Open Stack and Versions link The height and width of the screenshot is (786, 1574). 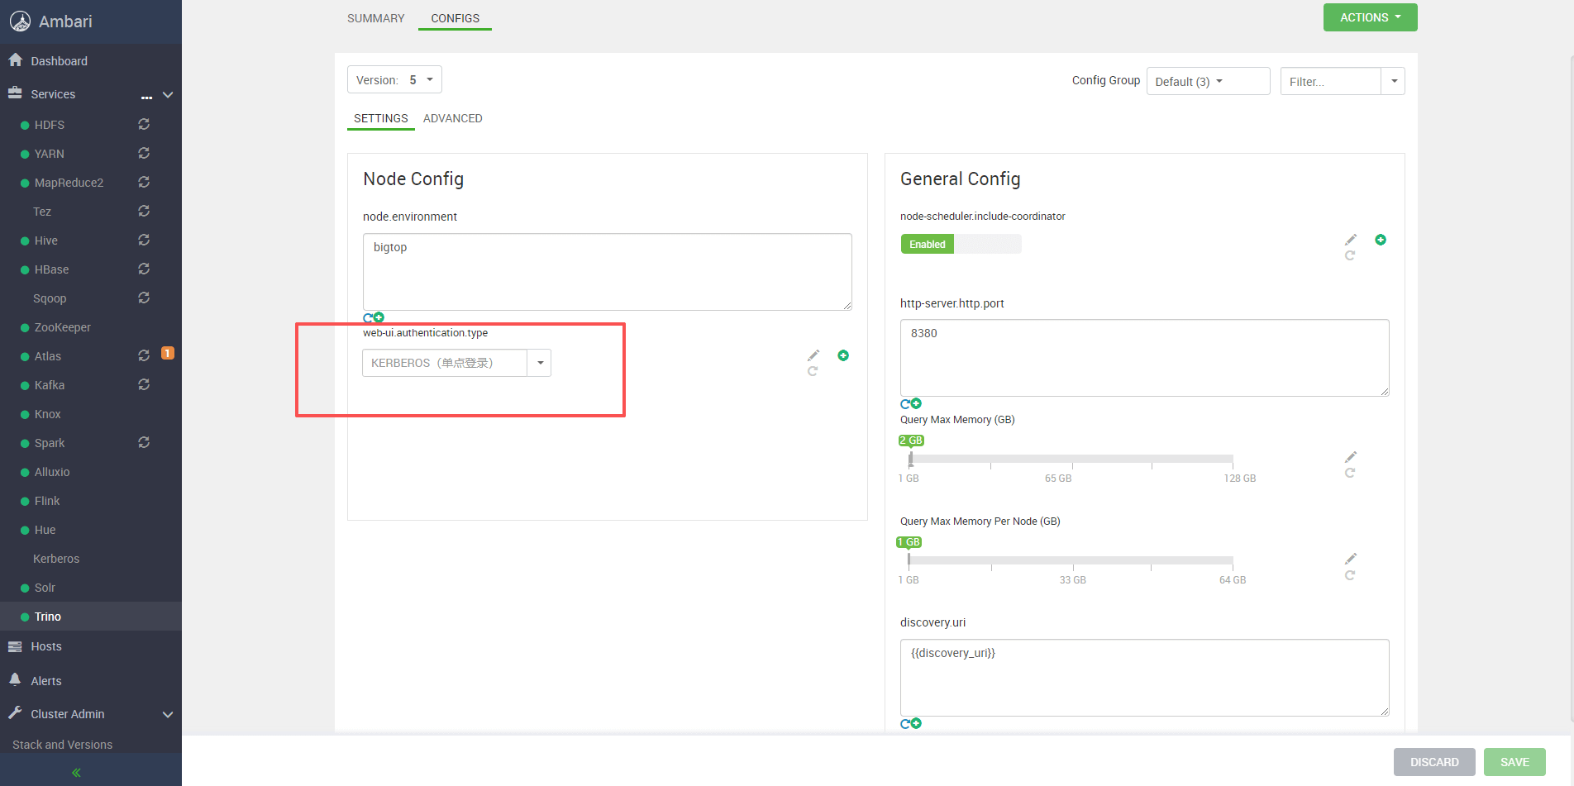[x=62, y=745]
